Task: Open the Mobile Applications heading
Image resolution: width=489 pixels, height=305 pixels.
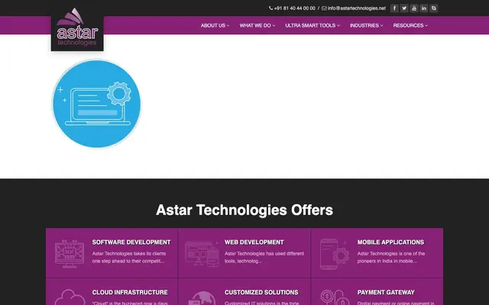Action: (x=390, y=242)
